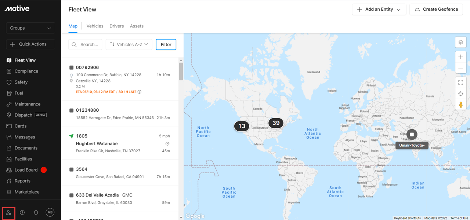This screenshot has width=470, height=220.
Task: Toggle fullscreen map view
Action: 461,83
